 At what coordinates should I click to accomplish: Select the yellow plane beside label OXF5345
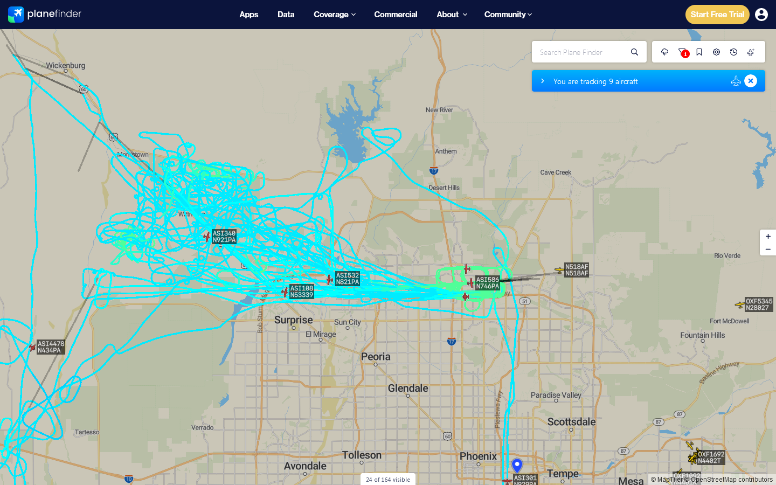[740, 304]
